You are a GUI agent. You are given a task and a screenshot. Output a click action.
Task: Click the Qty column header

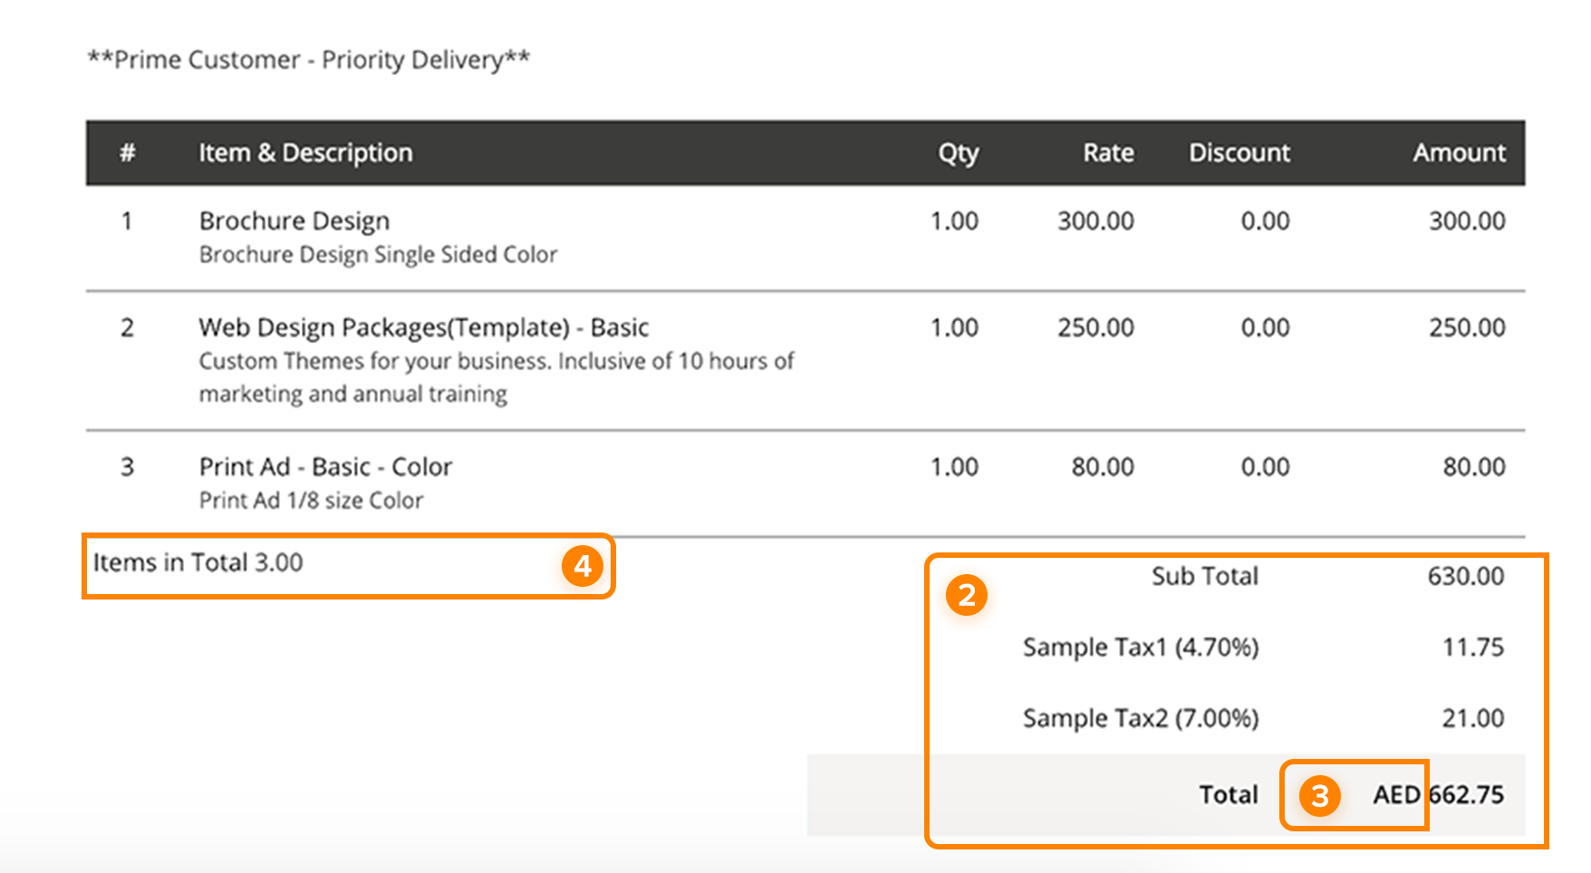[958, 153]
